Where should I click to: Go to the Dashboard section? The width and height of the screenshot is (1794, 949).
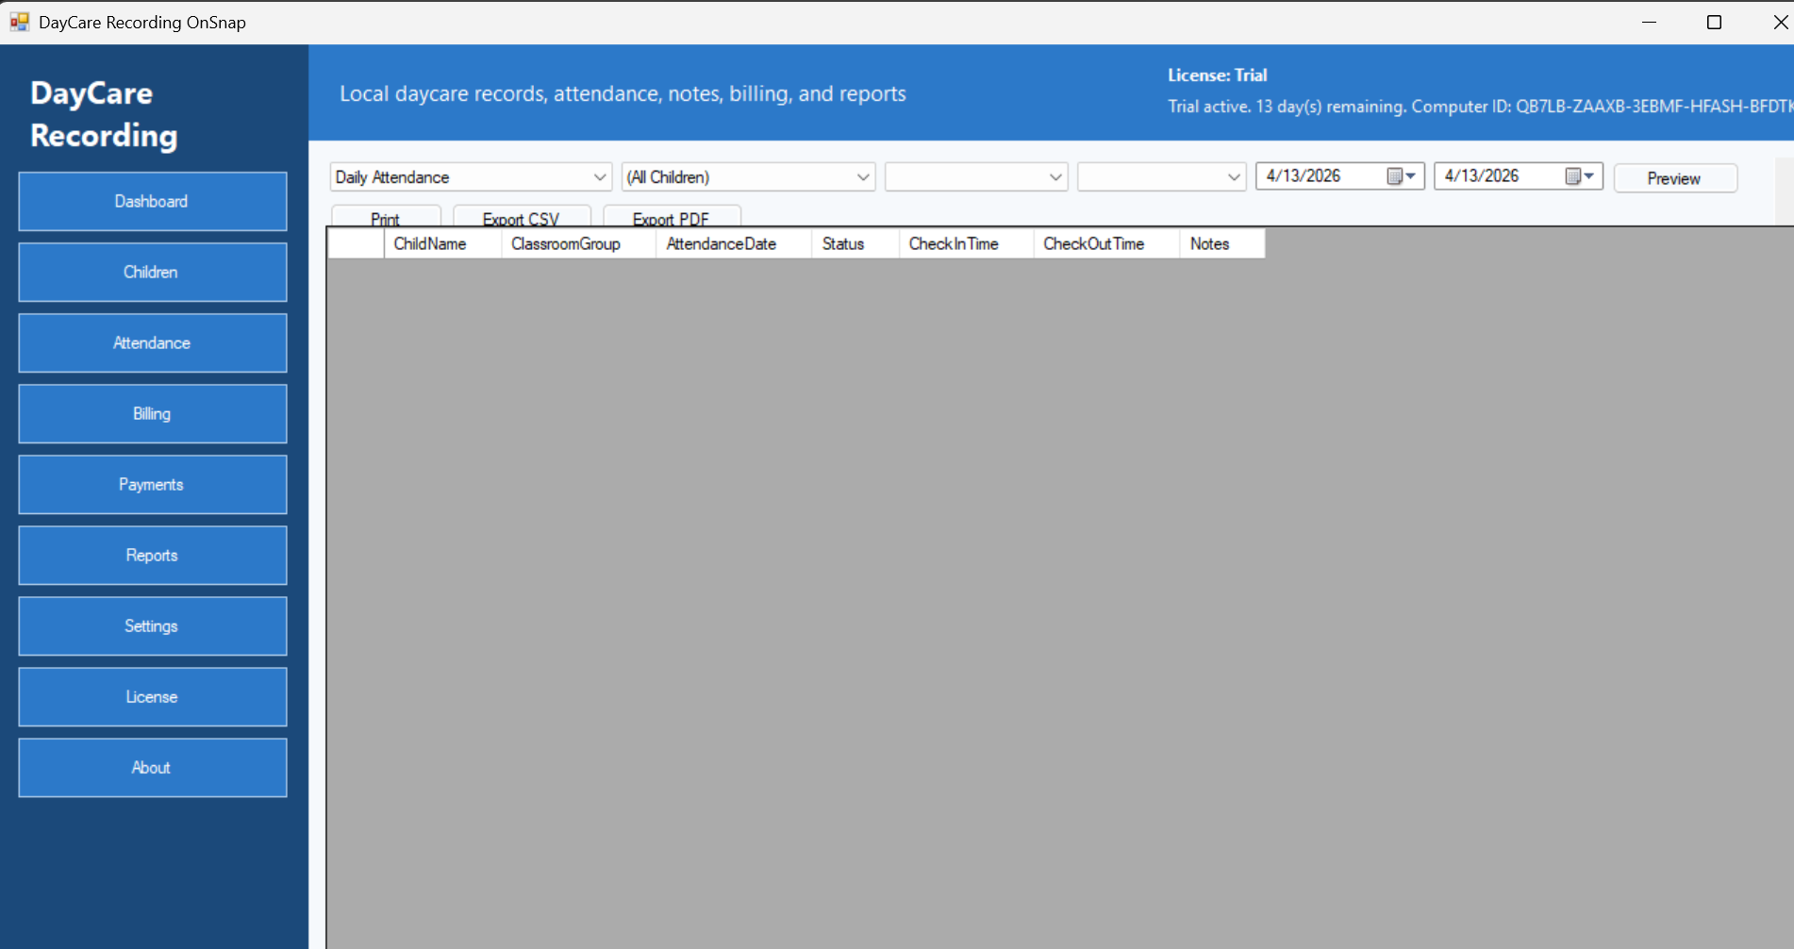[x=153, y=201]
